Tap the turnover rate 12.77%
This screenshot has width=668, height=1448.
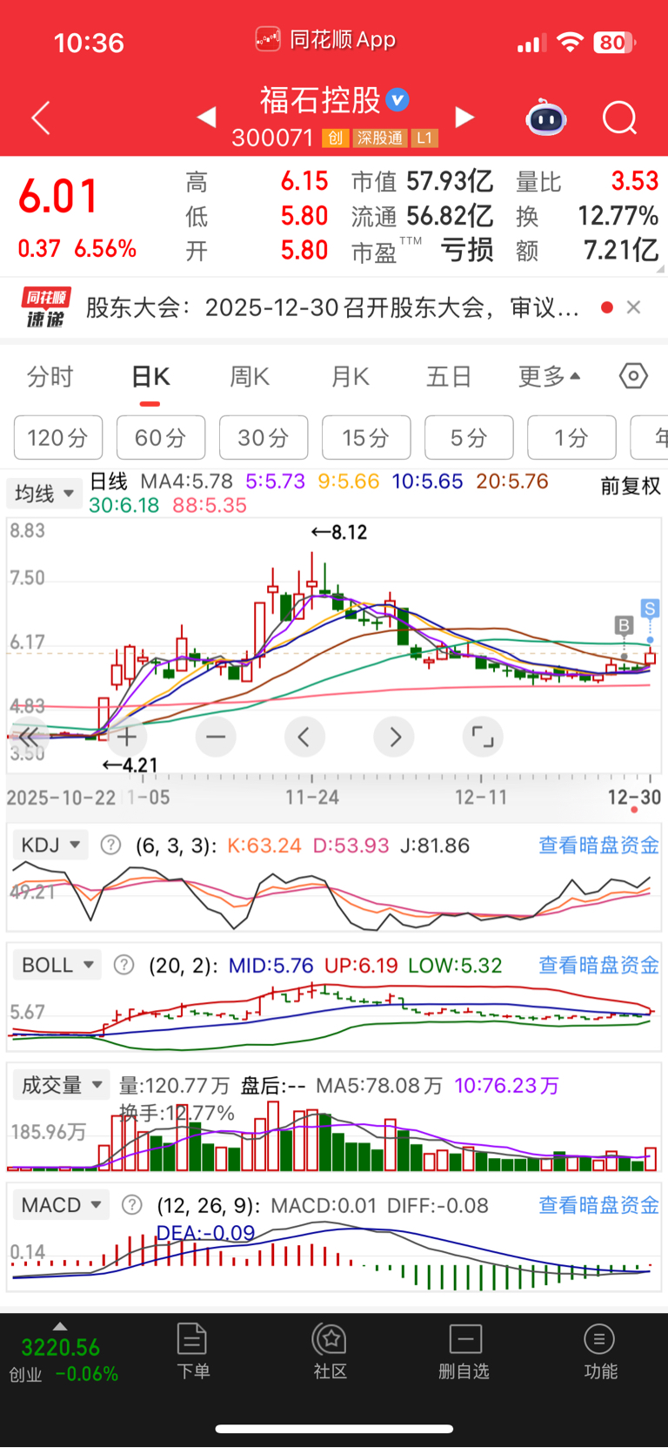coord(618,215)
